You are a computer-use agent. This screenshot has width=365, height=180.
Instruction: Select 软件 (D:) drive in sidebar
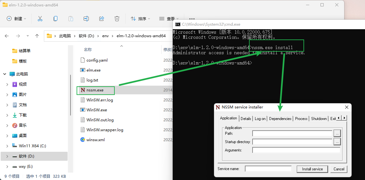tap(34, 156)
